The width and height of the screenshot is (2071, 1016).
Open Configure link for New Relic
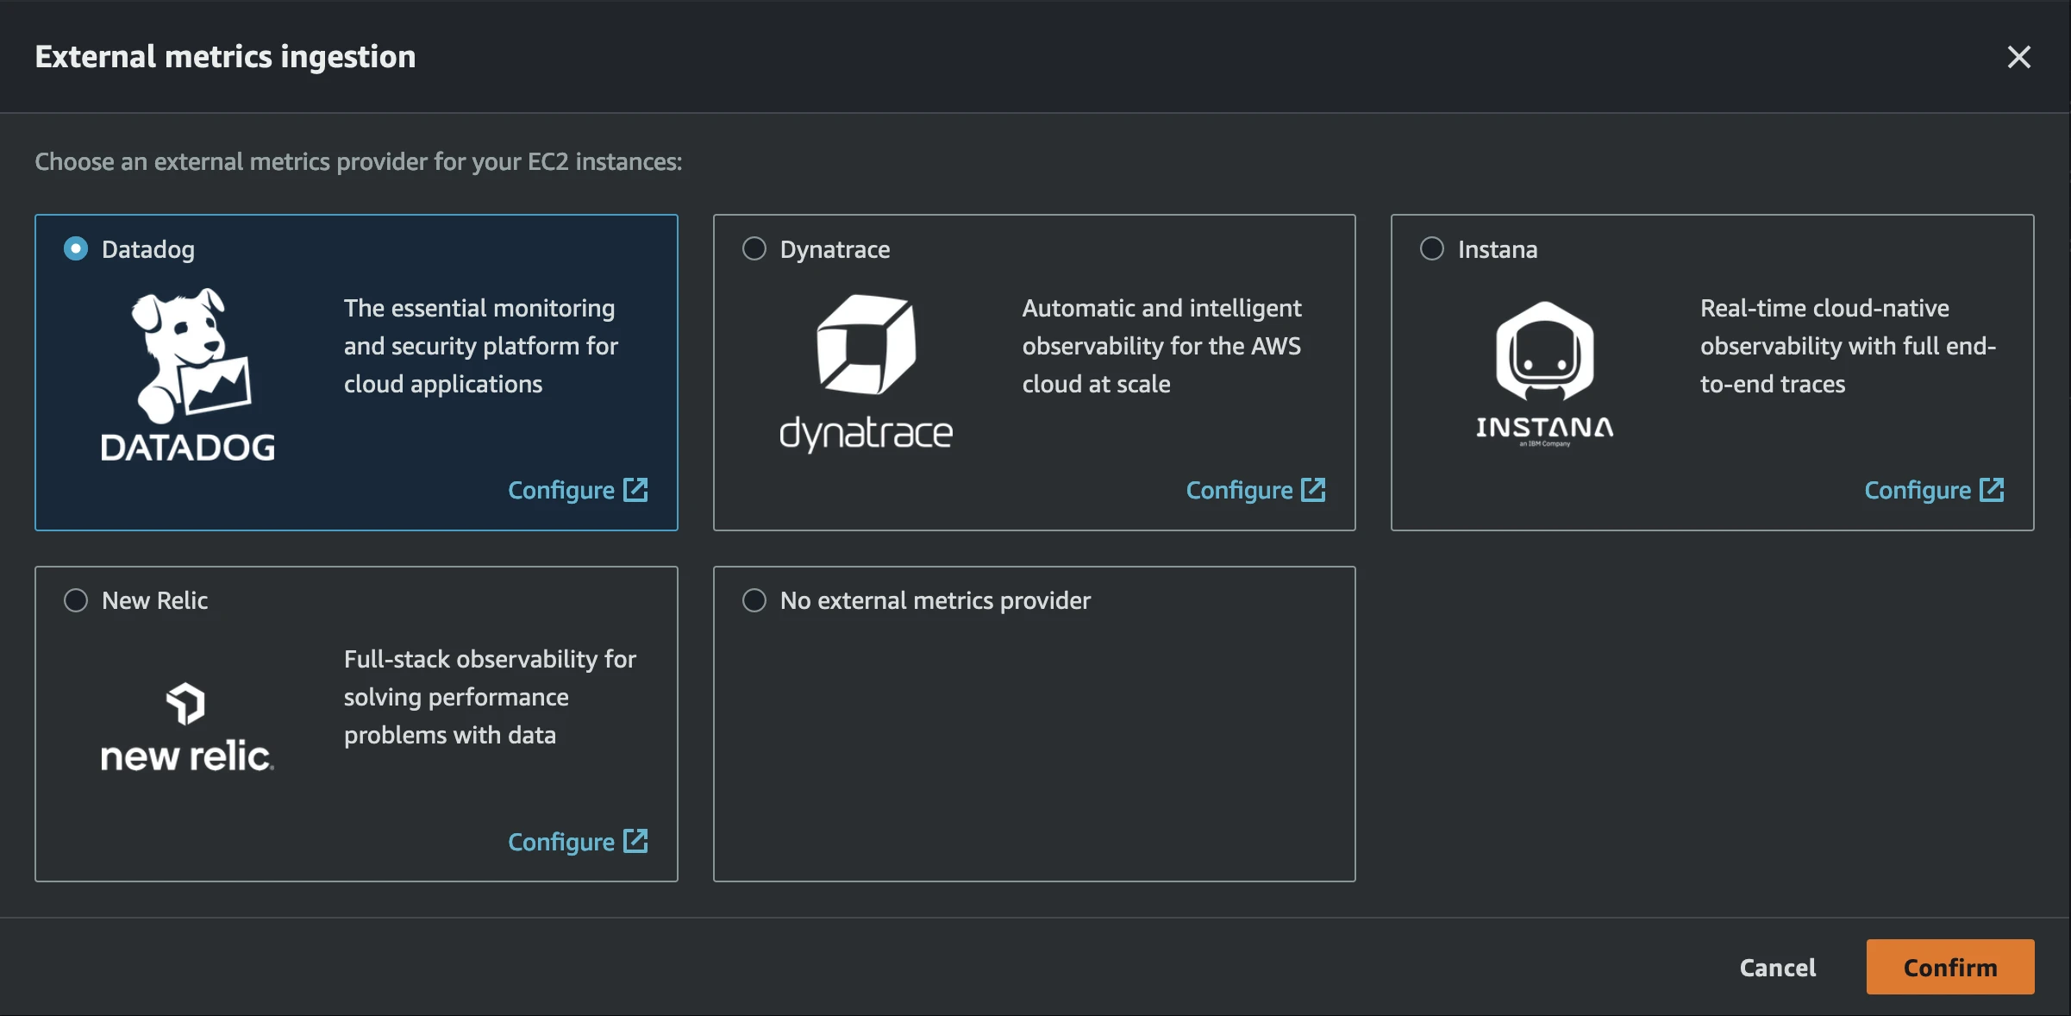click(578, 842)
